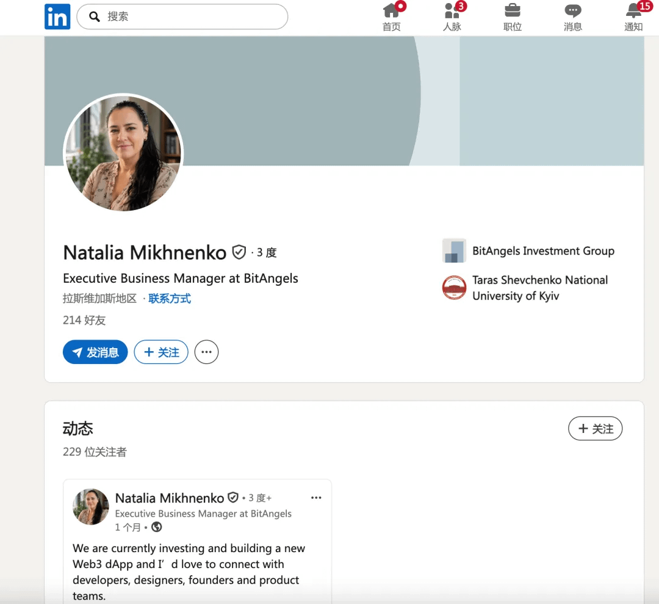
Task: Click the 拉斯维加斯地区 location text
Action: [x=99, y=299]
